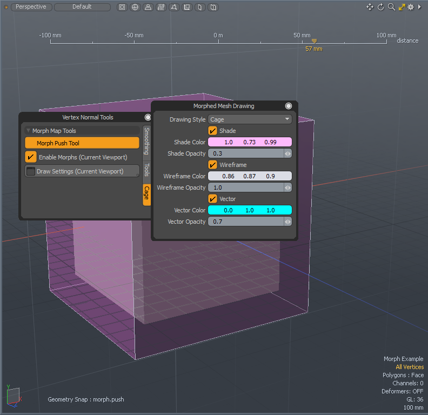Toggle Enable Morphs (Current Viewport) checkbox

[x=31, y=157]
